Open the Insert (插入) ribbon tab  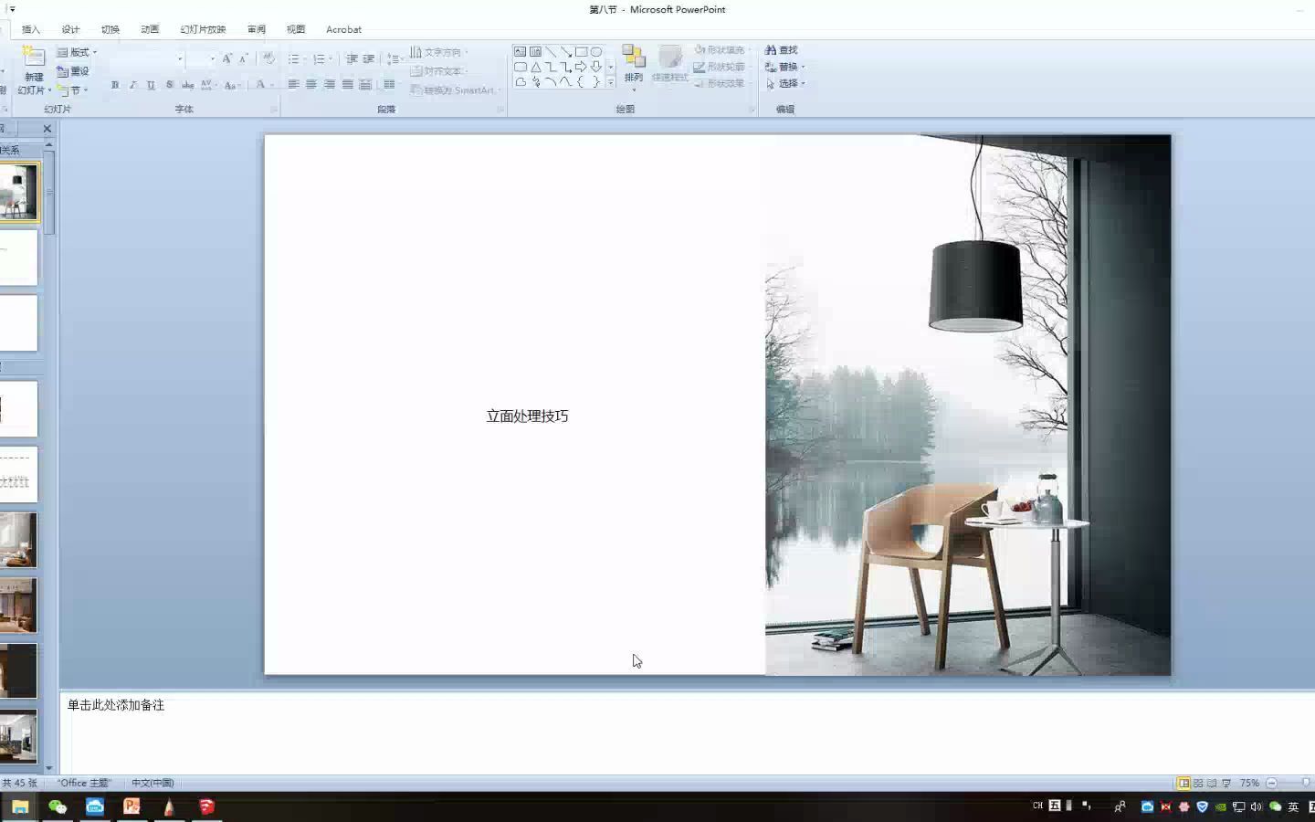click(x=31, y=29)
